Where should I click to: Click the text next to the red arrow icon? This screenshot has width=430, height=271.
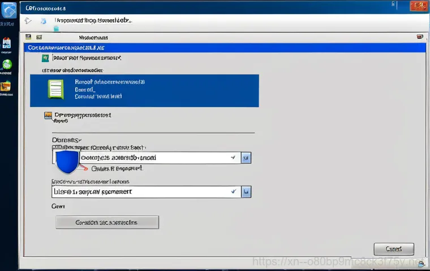pyautogui.click(x=117, y=168)
